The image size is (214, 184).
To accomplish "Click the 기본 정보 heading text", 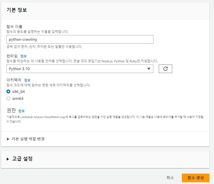I will coord(17,10).
